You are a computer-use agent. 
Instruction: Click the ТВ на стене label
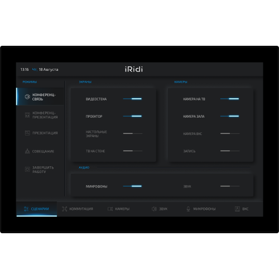95,151
